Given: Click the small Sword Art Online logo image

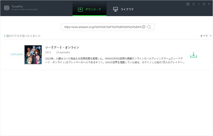Looking at the screenshot, I should [17, 54].
